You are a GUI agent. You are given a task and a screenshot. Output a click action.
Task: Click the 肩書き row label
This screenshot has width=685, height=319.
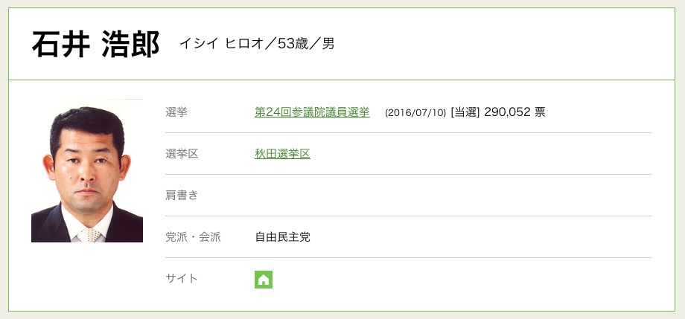point(182,196)
